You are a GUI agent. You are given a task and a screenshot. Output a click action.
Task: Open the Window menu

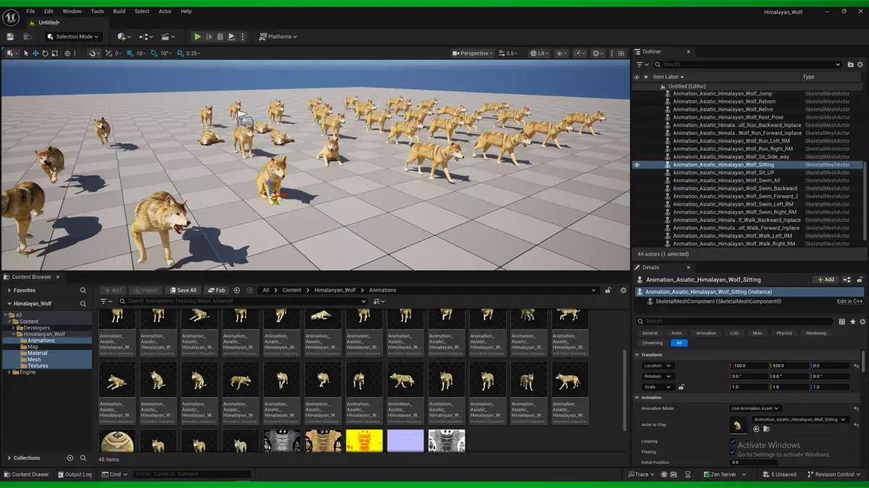72,12
